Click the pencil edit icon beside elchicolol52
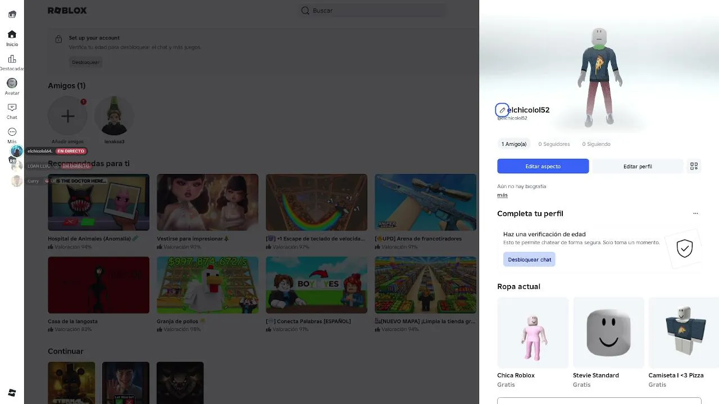719x404 pixels. (x=502, y=110)
